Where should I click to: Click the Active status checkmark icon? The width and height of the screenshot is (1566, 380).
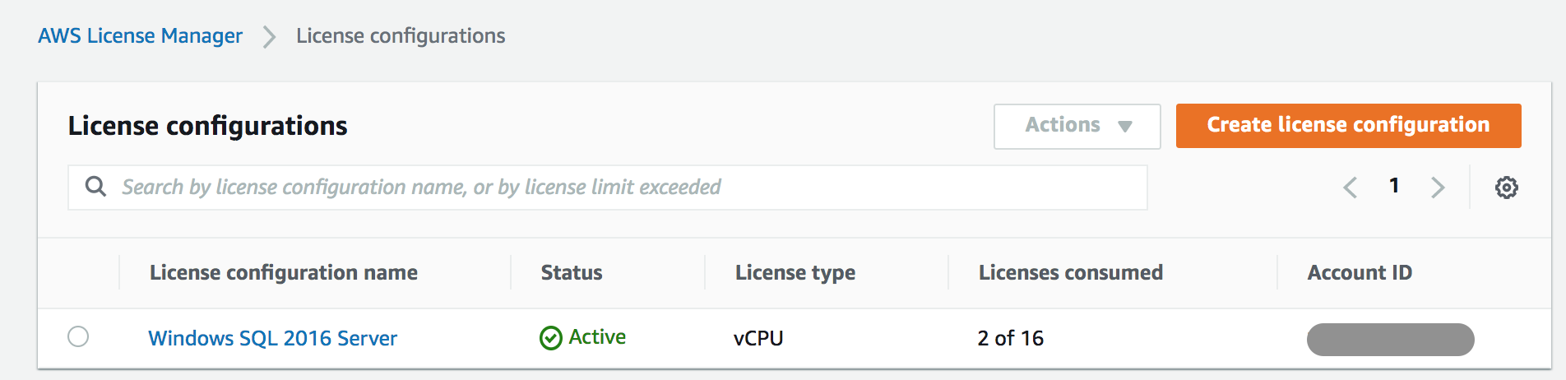pyautogui.click(x=550, y=338)
